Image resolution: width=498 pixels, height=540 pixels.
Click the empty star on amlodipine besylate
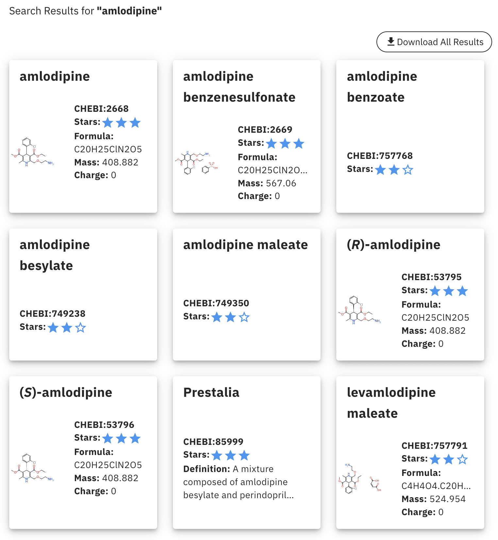(x=80, y=328)
